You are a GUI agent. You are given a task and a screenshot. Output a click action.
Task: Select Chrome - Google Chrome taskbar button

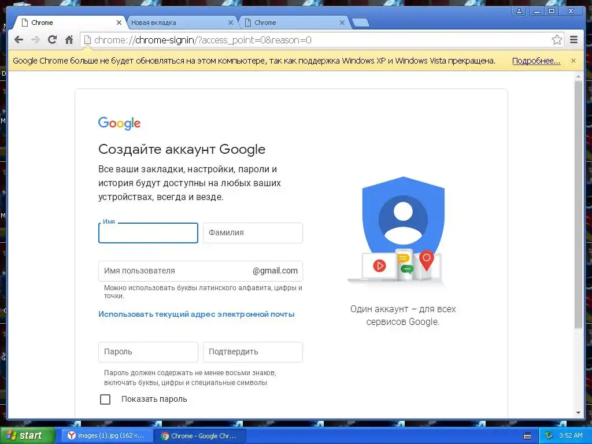pyautogui.click(x=201, y=435)
